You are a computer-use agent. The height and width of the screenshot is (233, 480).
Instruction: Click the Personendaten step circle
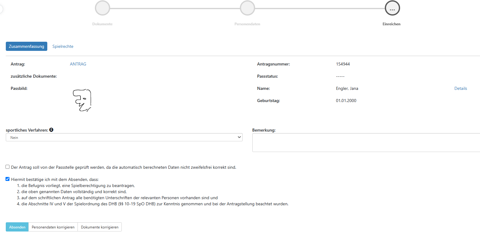(247, 8)
